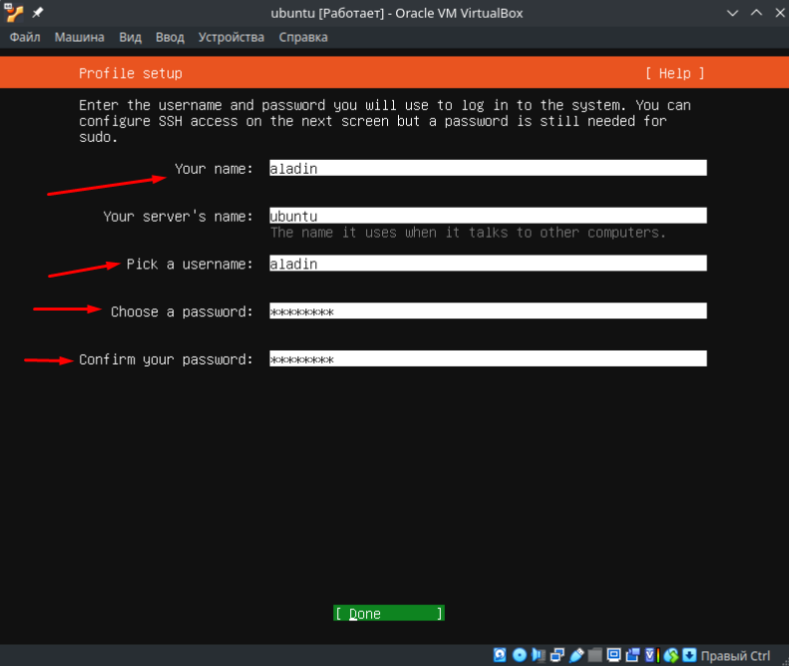Viewport: 789px width, 666px height.
Task: Click the network adapters indicator icon
Action: click(557, 655)
